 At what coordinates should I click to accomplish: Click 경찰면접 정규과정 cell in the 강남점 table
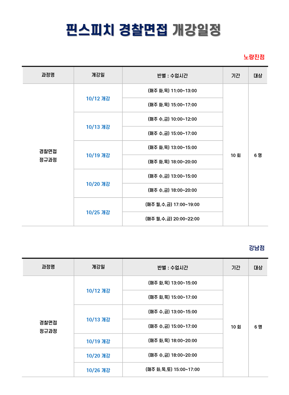(48, 327)
